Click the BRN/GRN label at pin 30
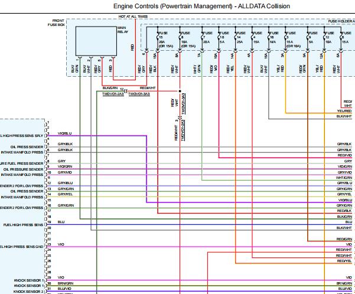The image size is (355, 294). tap(66, 283)
